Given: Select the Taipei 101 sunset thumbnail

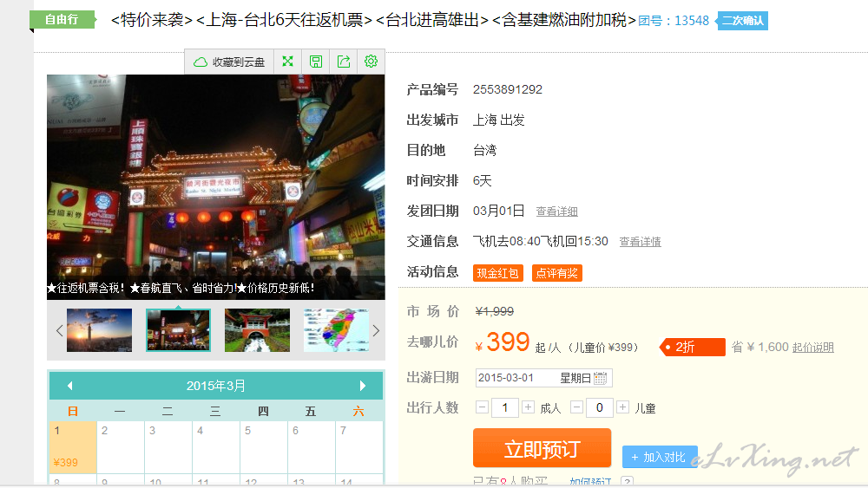Looking at the screenshot, I should [100, 330].
